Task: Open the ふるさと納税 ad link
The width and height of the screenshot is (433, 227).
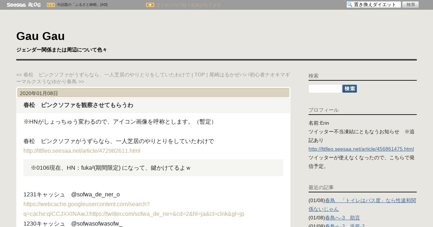Action: [x=82, y=5]
